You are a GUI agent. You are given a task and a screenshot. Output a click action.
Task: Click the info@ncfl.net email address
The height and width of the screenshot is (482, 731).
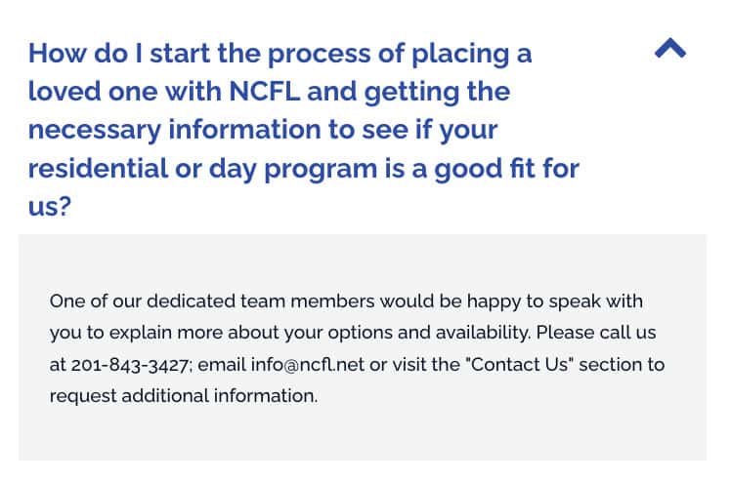tap(307, 364)
